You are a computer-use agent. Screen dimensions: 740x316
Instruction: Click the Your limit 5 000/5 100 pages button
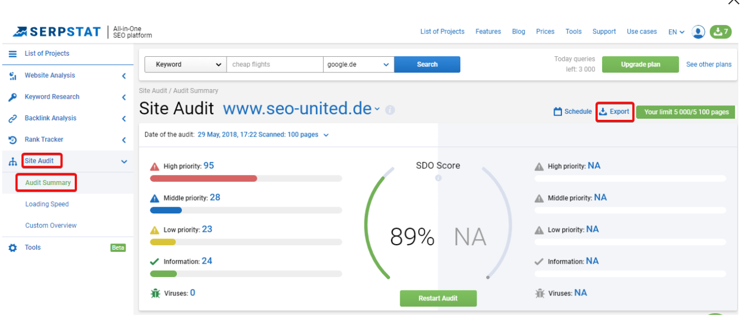686,112
